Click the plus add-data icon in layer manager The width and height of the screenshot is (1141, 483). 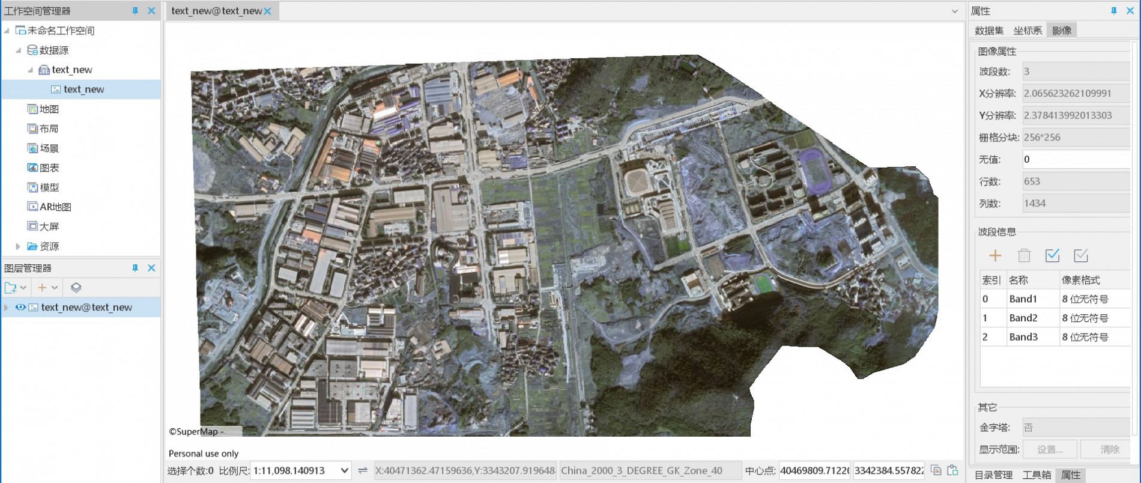tap(42, 288)
